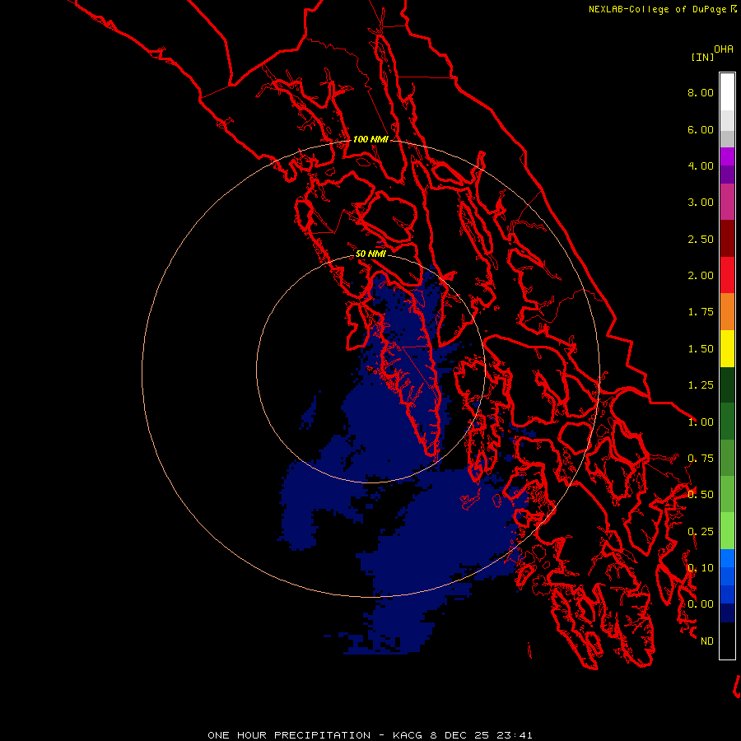Click the [IN] units label
This screenshot has width=741, height=741.
tap(702, 57)
